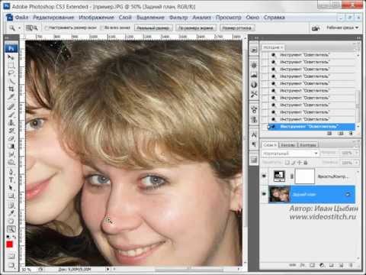
Task: Hide the Задний план layer
Action: click(x=264, y=194)
